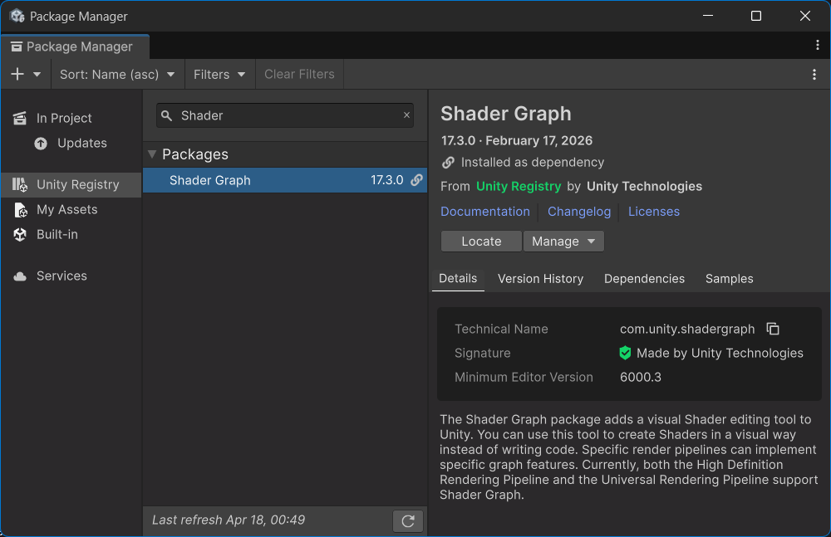
Task: Click the In Project icon
Action: (20, 118)
